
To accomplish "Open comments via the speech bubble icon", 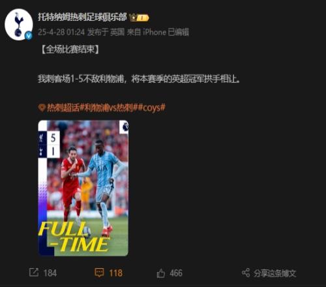I will 99,273.
